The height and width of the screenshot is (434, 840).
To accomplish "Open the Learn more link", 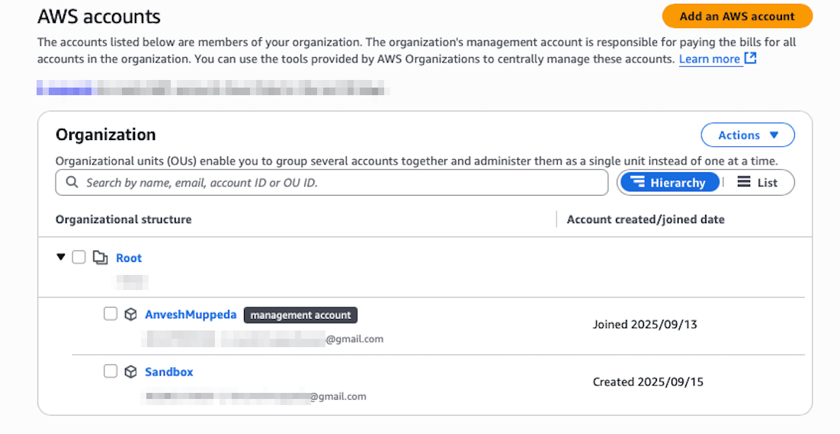I will 710,59.
